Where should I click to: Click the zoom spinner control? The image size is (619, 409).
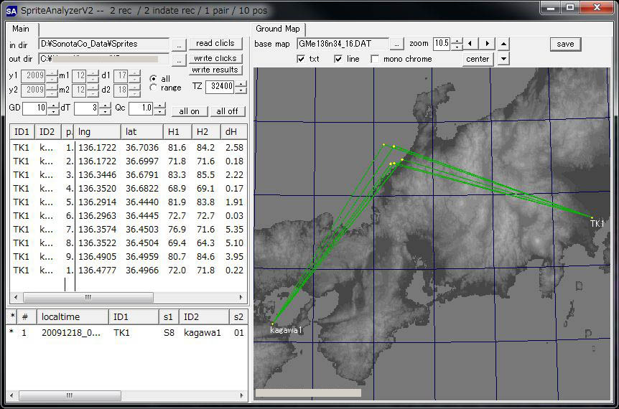(x=456, y=44)
